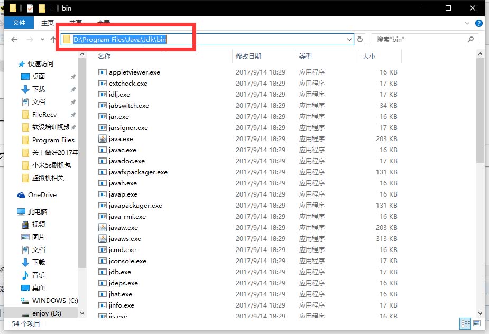Select OneDrive in the navigation pane

pyautogui.click(x=42, y=195)
